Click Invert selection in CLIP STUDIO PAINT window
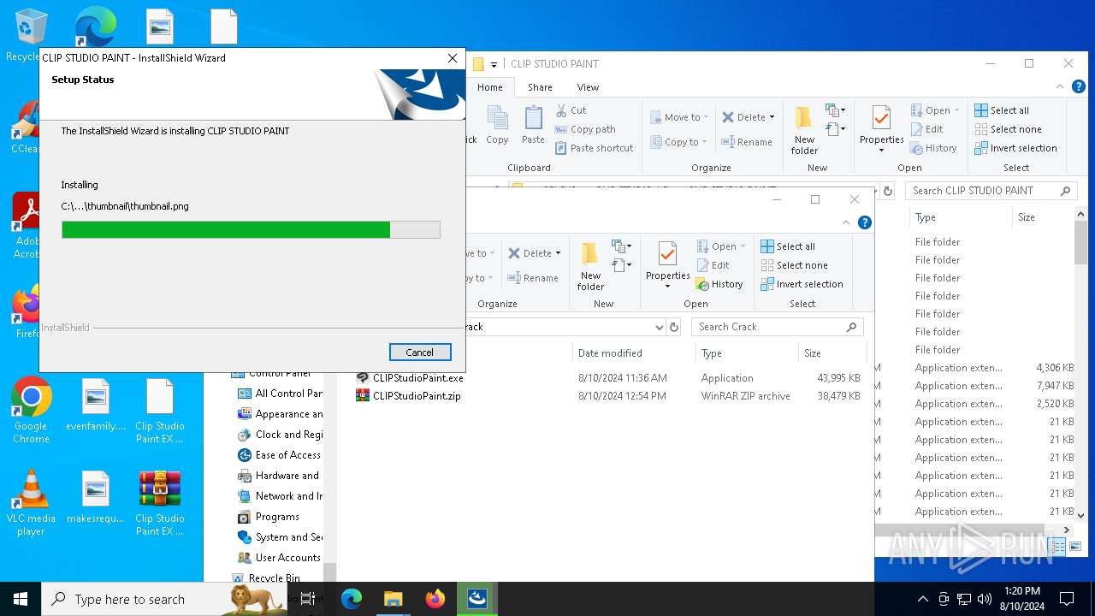1095x616 pixels. coord(1015,148)
